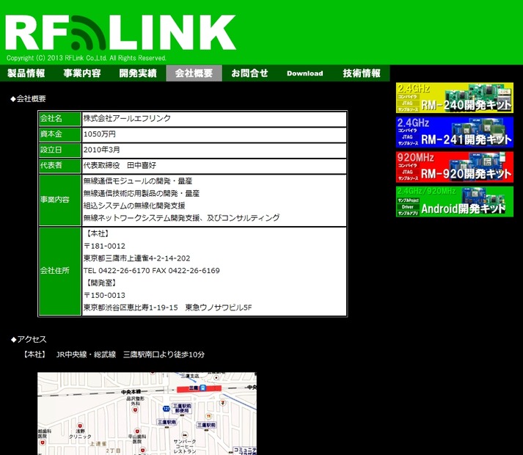
Task: Click the 会社名 table header cell
Action: tap(60, 118)
